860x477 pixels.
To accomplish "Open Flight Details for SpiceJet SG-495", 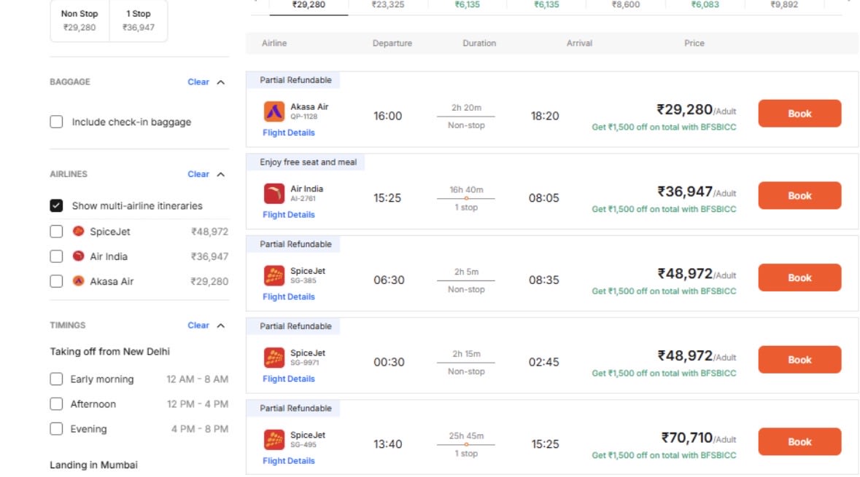I will (x=289, y=461).
